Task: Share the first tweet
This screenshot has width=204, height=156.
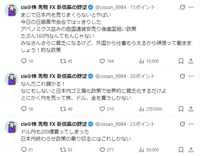Action: coord(191,61)
